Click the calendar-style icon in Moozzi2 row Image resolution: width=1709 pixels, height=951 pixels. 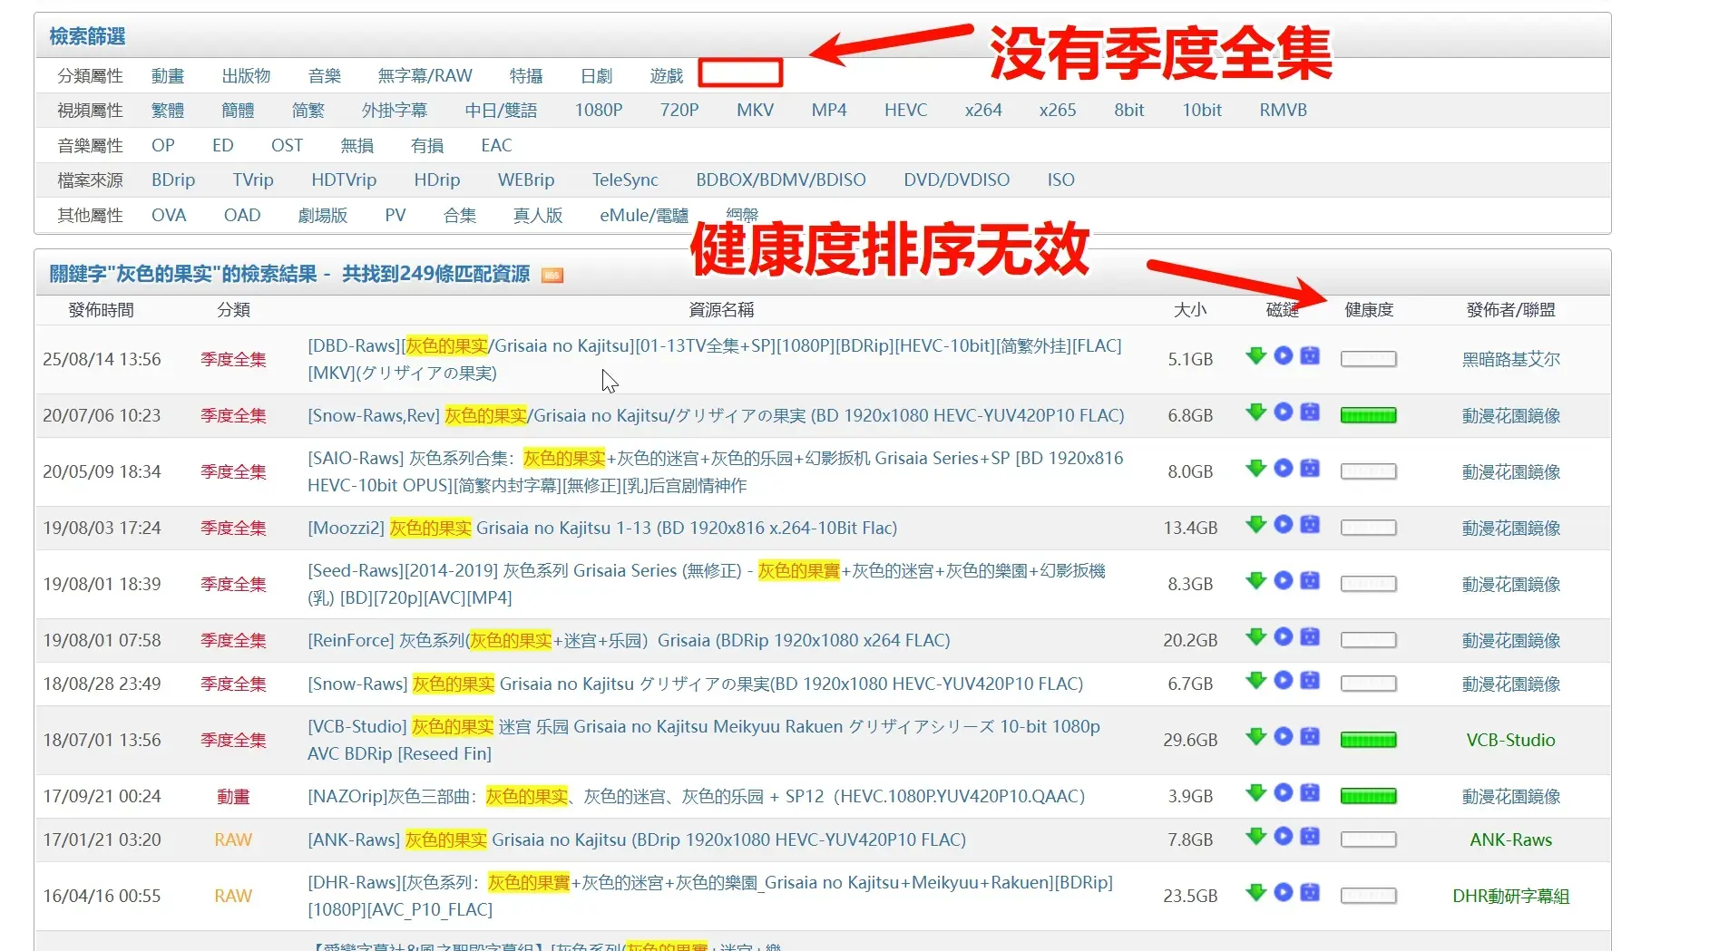point(1310,524)
